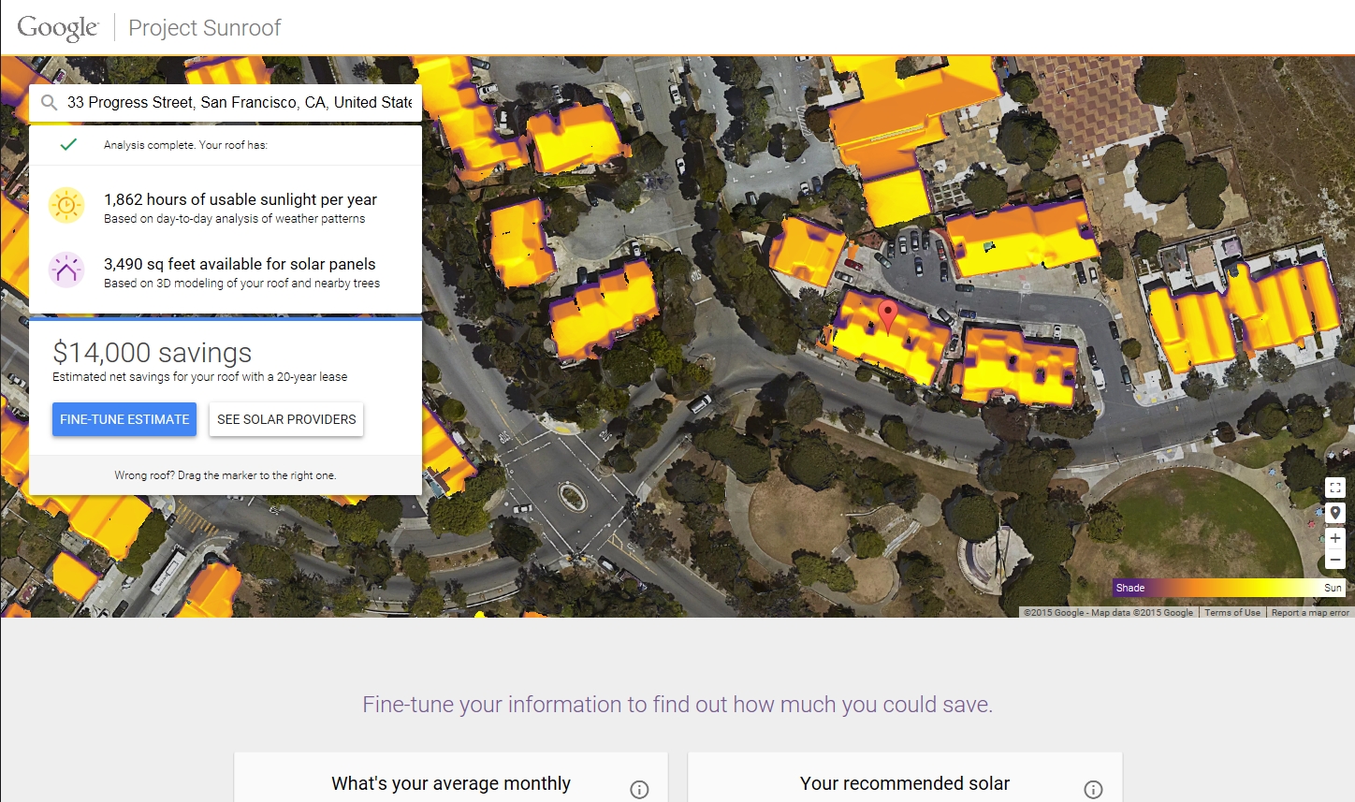Open SEE SOLAR PROVIDERS

[285, 419]
